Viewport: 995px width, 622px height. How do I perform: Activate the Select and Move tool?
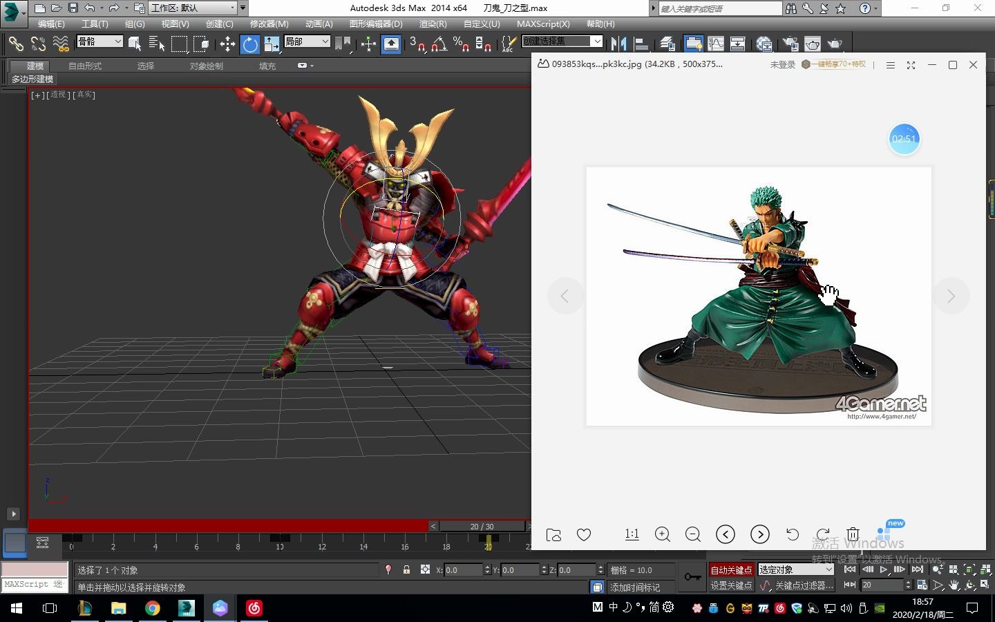click(x=227, y=44)
